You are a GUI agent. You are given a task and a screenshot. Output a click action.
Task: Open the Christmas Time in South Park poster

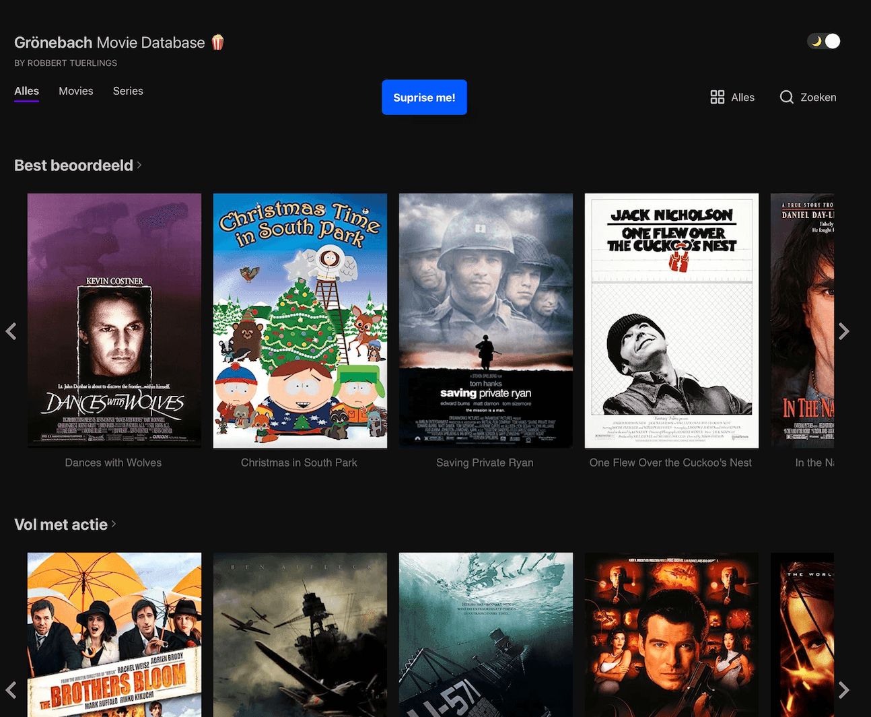(300, 320)
